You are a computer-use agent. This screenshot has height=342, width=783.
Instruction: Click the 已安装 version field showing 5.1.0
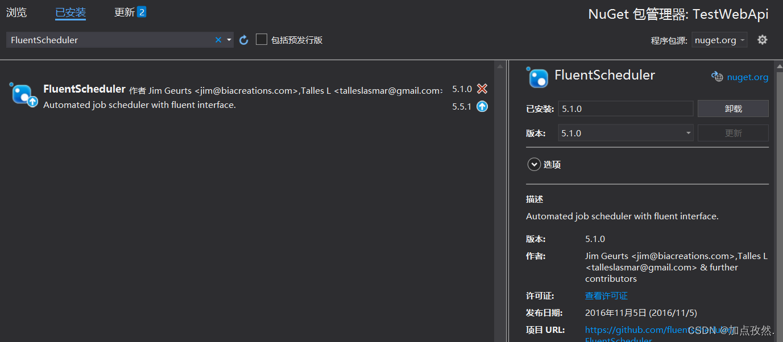(625, 109)
